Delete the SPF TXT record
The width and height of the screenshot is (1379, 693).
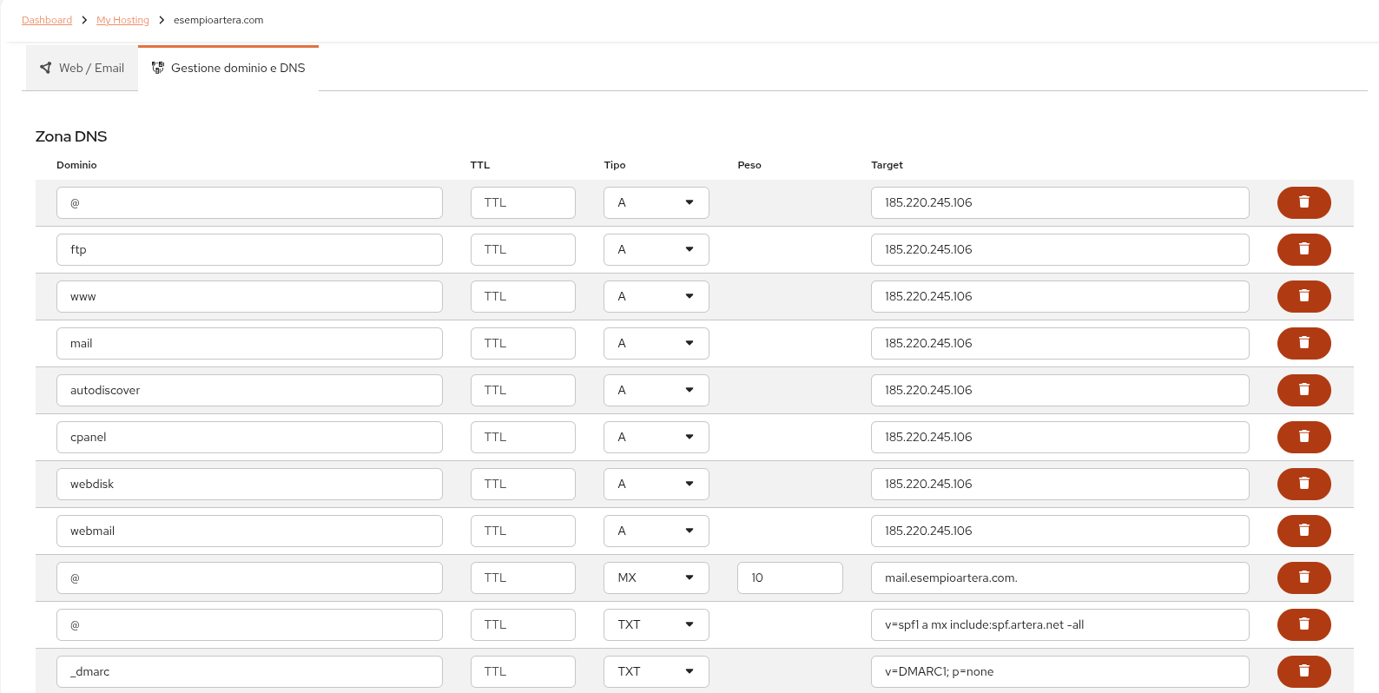1303,624
